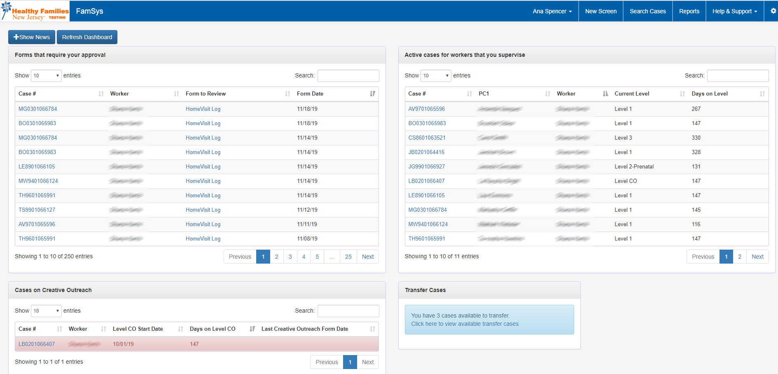Sort Creative Outreach by Days on Level CO
778x374 pixels.
click(x=252, y=329)
